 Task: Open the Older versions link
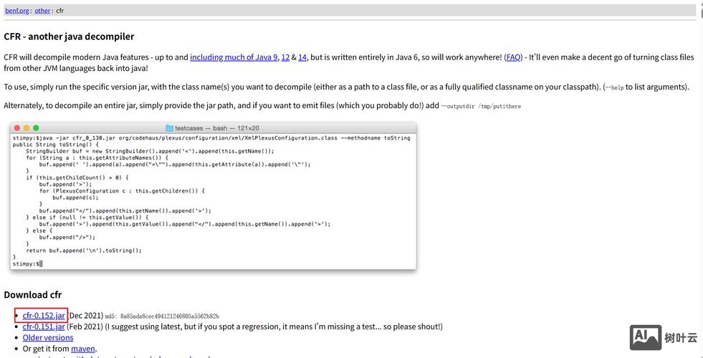click(48, 338)
